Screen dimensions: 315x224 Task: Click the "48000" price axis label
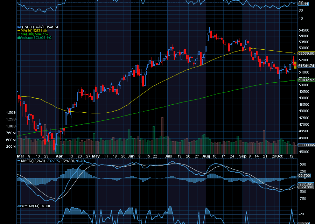(x=304, y=111)
